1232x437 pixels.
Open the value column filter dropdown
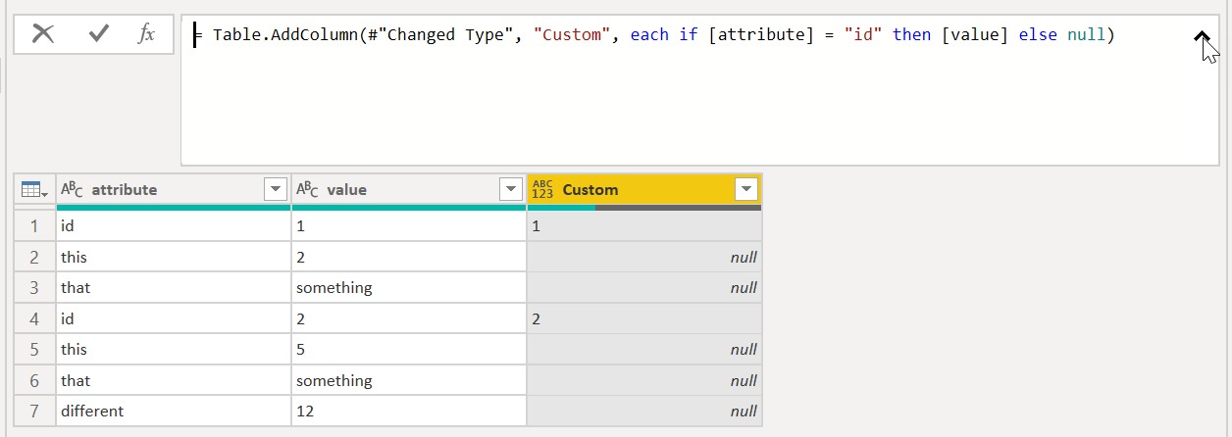click(511, 189)
